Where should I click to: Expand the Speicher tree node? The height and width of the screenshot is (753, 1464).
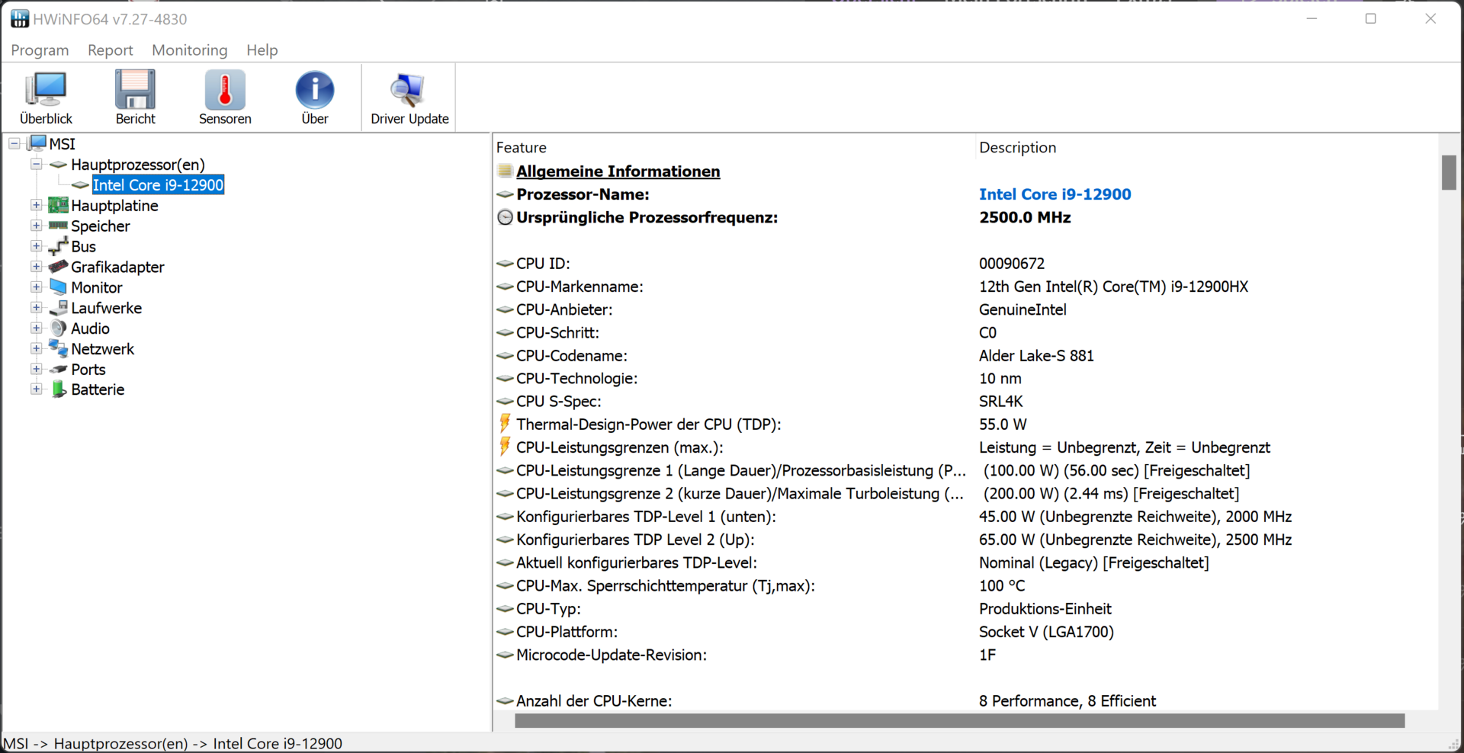click(36, 226)
